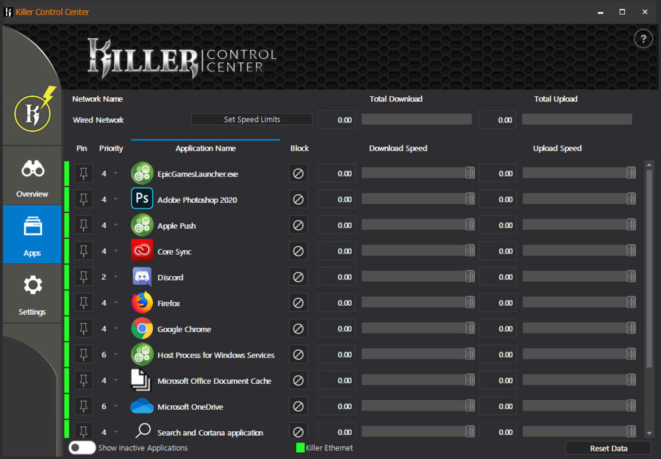Pin the Google Chrome row
This screenshot has width=661, height=459.
click(x=84, y=329)
